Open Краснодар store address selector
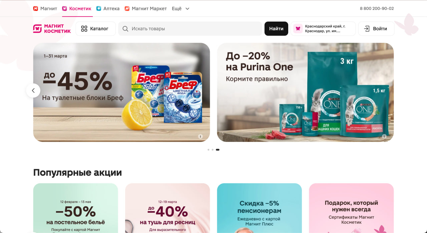The width and height of the screenshot is (427, 233). click(x=323, y=29)
